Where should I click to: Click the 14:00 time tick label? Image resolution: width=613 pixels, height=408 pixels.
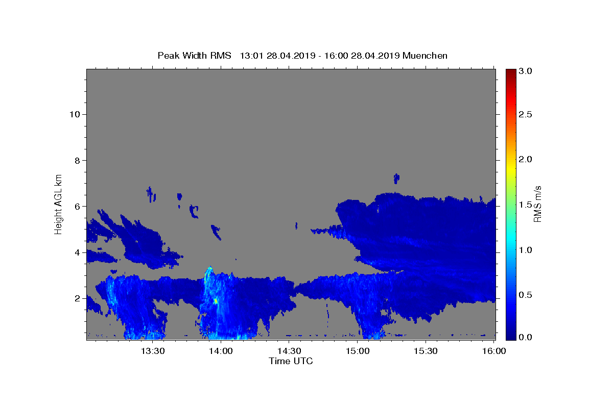221,351
